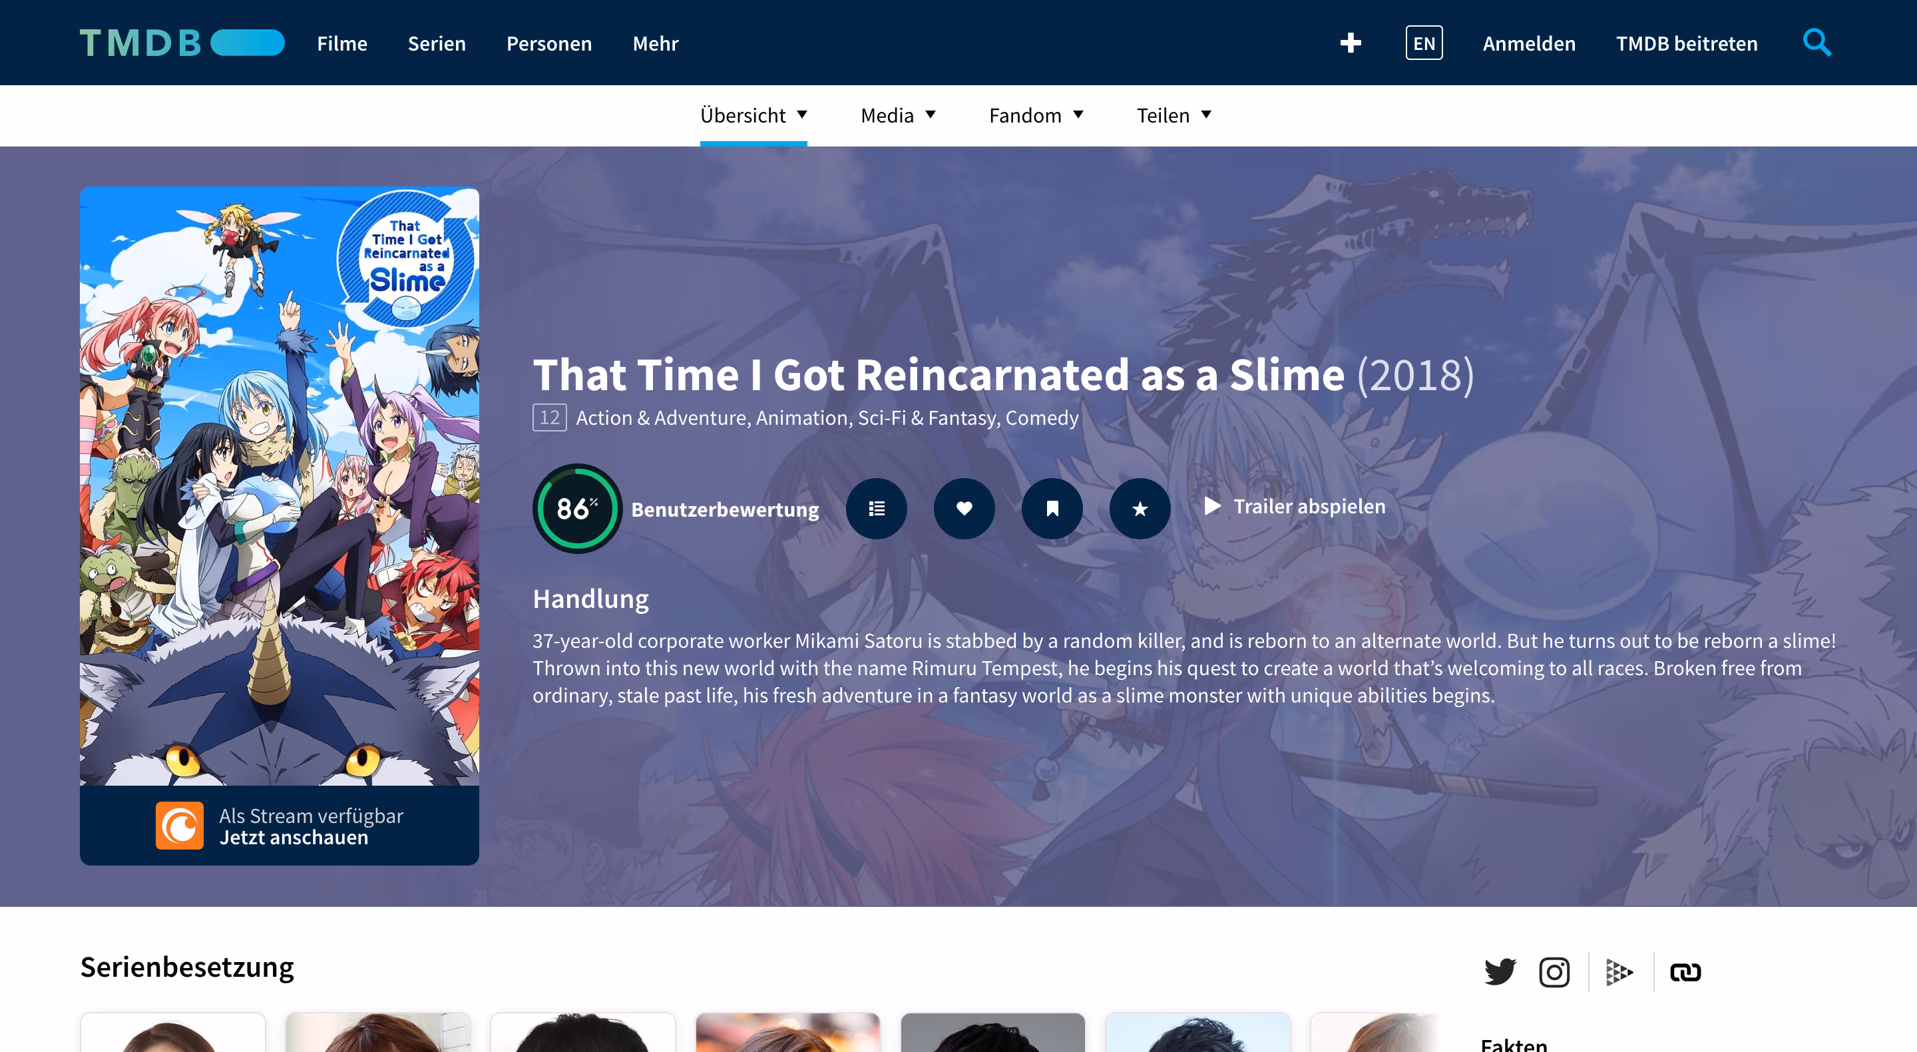Viewport: 1917px width, 1052px height.
Task: Open the Action & Adventure genre
Action: (x=661, y=417)
